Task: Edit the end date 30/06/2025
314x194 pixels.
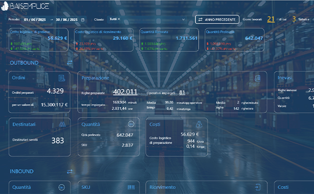Action: click(66, 19)
